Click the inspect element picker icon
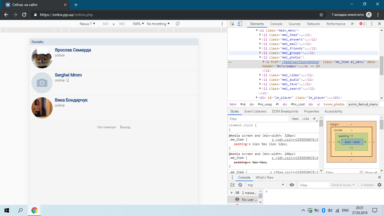This screenshot has height=216, width=384. point(232,24)
